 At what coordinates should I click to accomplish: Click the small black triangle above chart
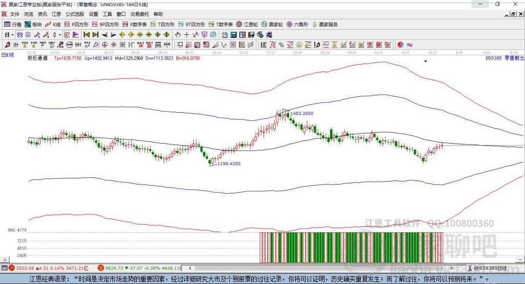point(425,62)
